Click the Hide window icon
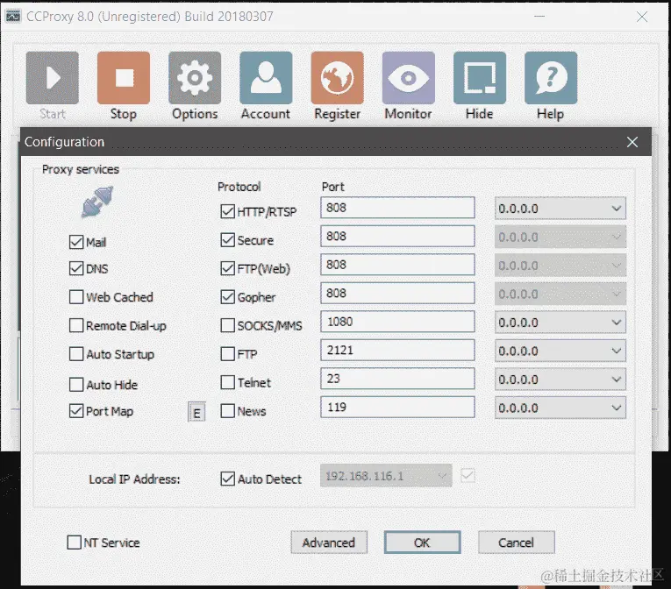671x589 pixels. pos(480,78)
